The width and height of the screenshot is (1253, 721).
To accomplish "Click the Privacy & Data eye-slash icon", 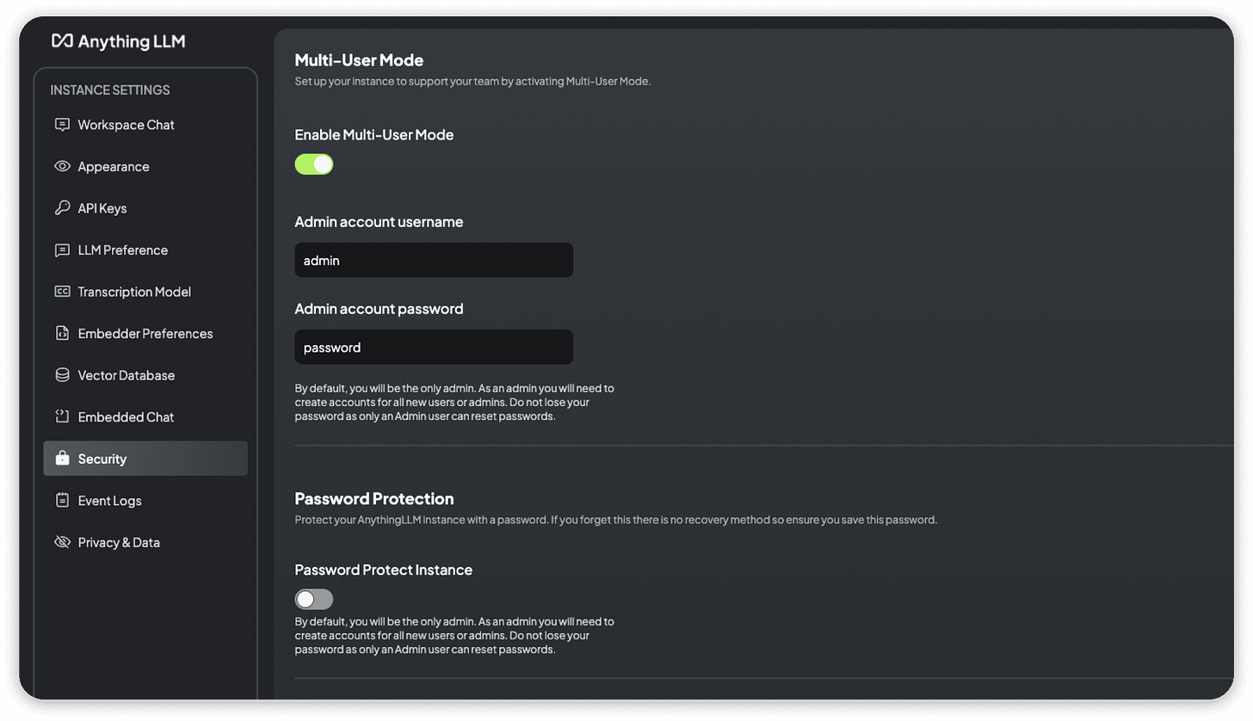I will 60,541.
